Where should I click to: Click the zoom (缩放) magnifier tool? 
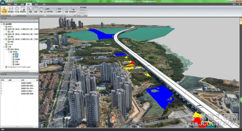46,9
